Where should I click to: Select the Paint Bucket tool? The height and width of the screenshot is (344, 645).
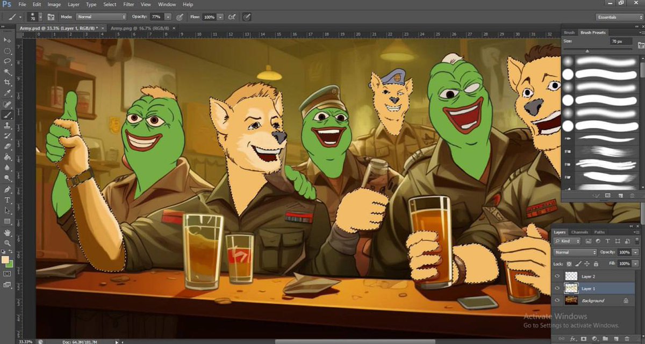click(8, 157)
